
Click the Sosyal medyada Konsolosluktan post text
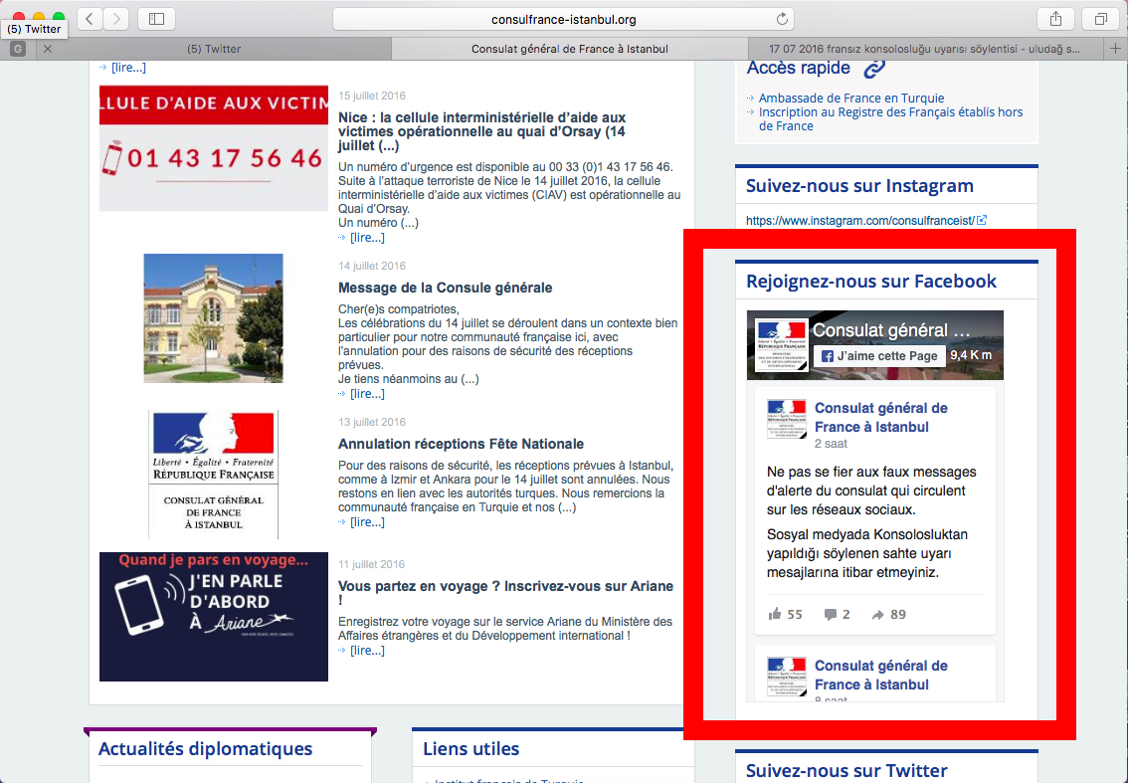pyautogui.click(x=867, y=553)
